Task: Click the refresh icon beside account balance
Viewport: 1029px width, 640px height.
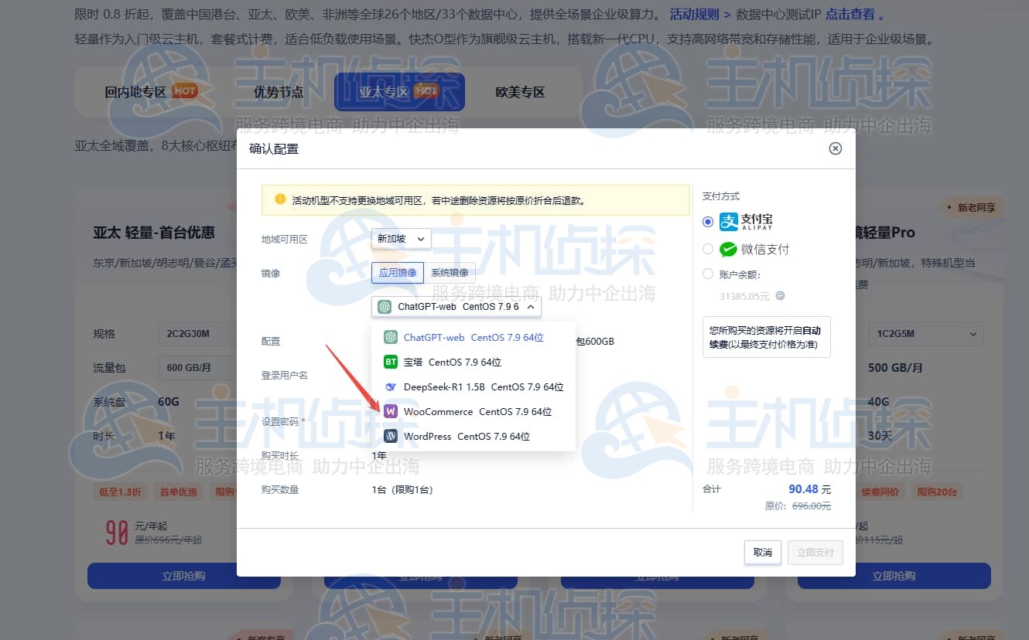Action: pyautogui.click(x=780, y=295)
